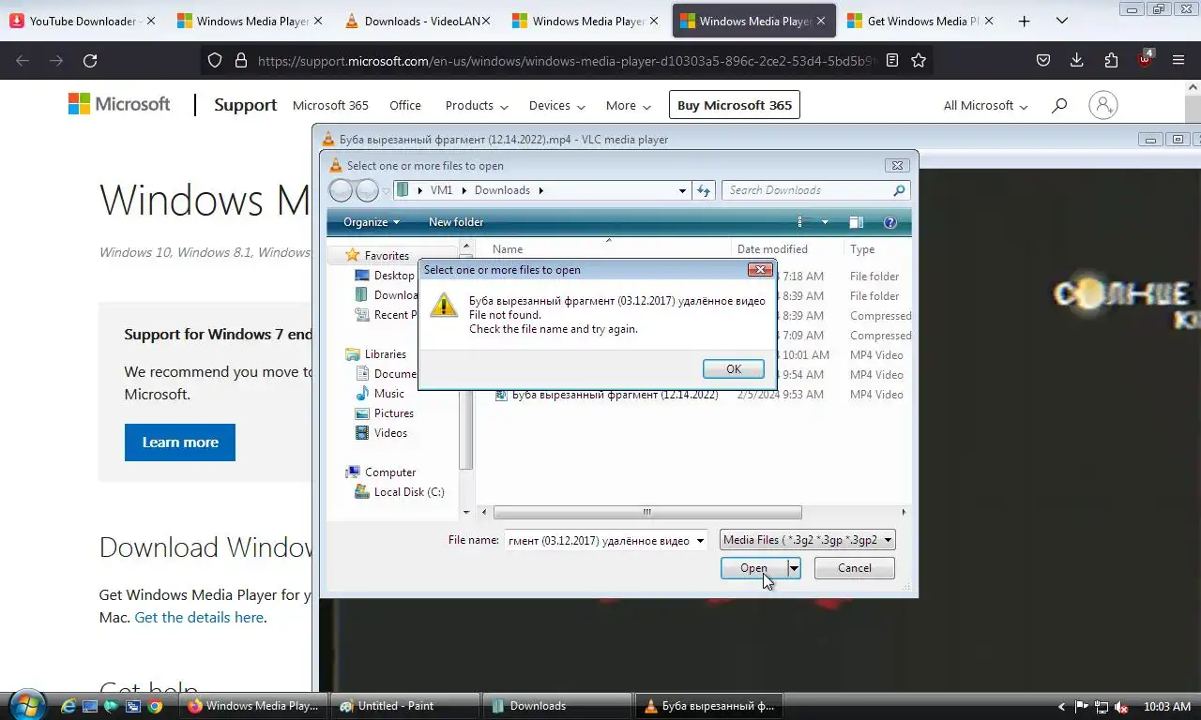This screenshot has width=1201, height=720.
Task: Open Pocket save icon in Firefox toolbar
Action: (x=1043, y=60)
